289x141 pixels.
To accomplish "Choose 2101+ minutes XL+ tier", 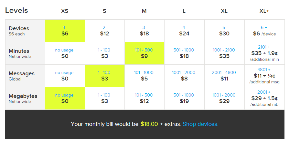I will [x=264, y=53].
